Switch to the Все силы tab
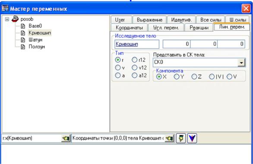The height and width of the screenshot is (164, 253). pos(211,20)
